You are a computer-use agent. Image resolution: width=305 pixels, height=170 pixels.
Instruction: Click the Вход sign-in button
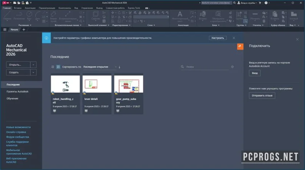255,73
